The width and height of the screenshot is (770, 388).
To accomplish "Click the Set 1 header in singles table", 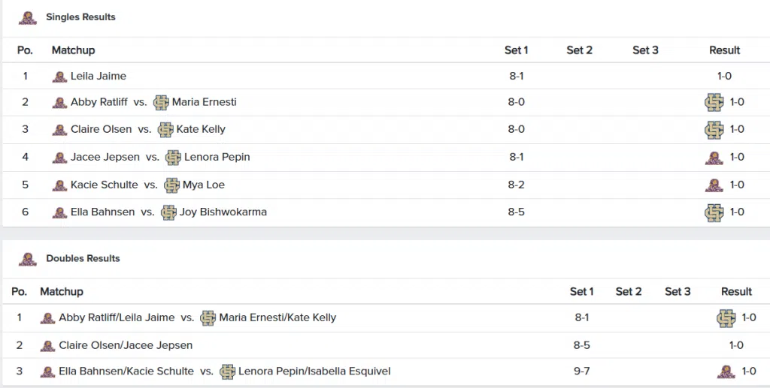I will click(x=516, y=50).
